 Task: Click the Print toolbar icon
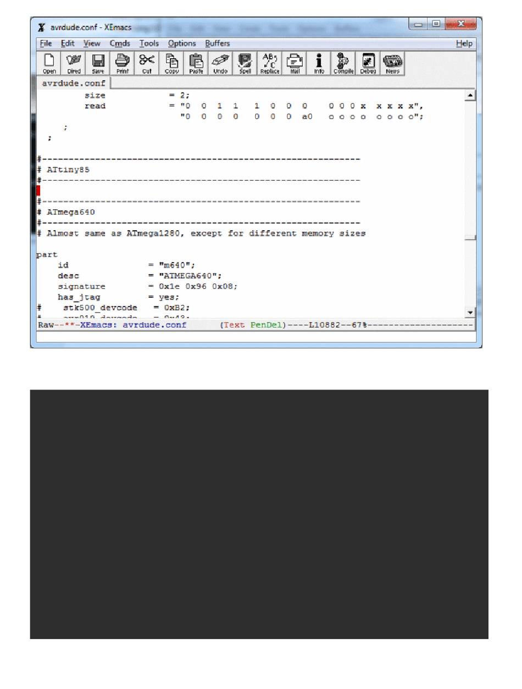(123, 63)
